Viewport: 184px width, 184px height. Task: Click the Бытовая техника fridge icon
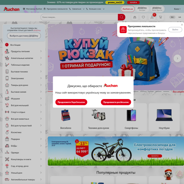click(x=7, y=71)
